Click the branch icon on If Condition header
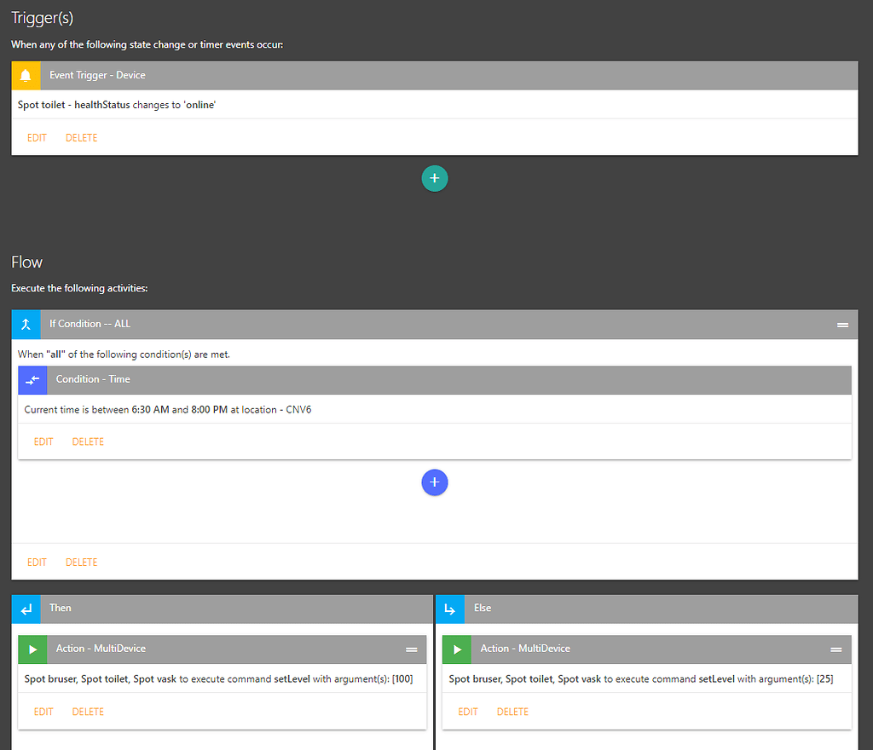Image resolution: width=873 pixels, height=750 pixels. tap(26, 324)
